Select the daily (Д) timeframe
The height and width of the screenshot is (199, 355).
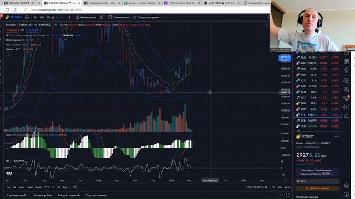point(53,17)
